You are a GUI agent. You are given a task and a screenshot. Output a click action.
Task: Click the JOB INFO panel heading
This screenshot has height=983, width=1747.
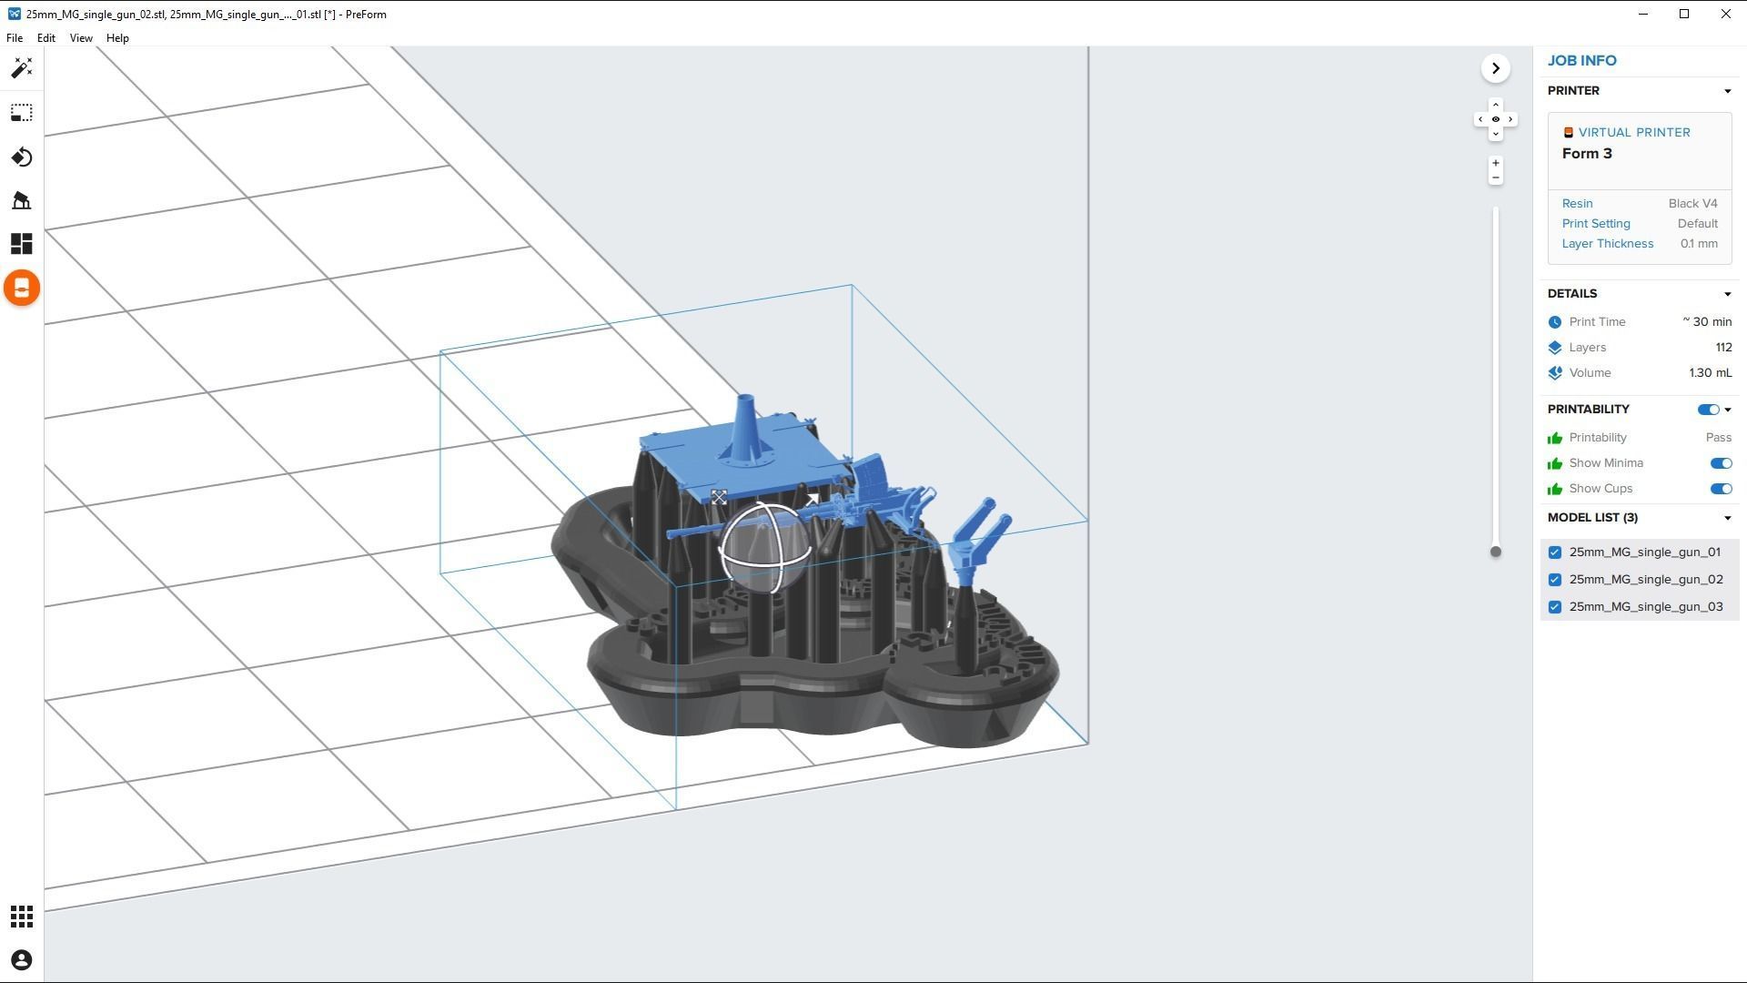(x=1581, y=61)
